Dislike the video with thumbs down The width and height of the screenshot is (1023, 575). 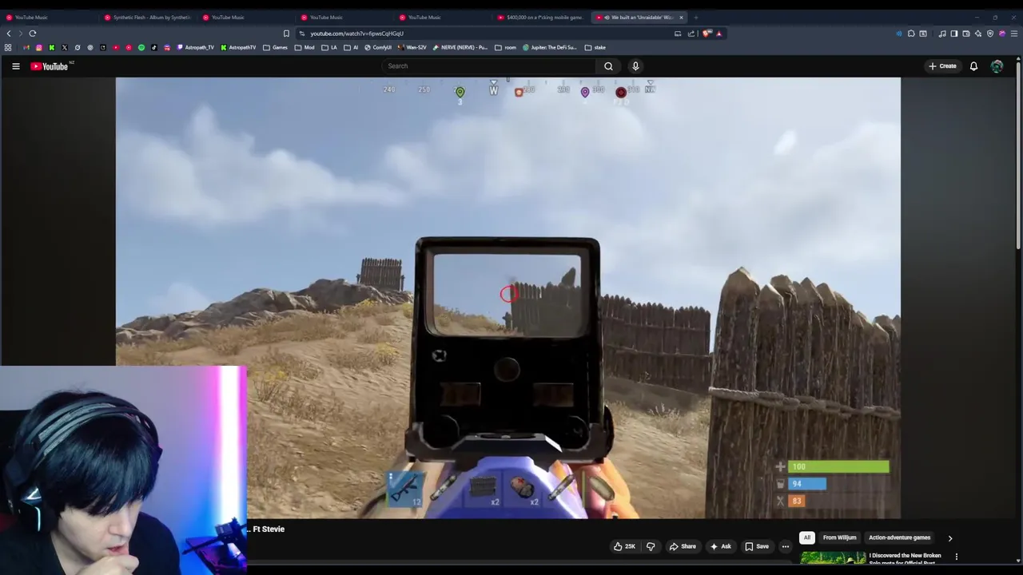651,546
